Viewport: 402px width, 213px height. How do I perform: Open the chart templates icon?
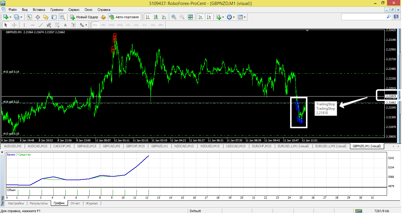pyautogui.click(x=240, y=17)
